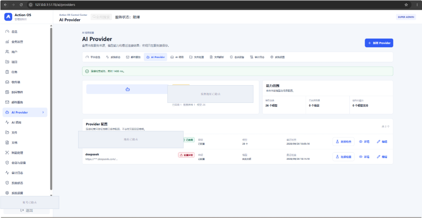Reload the page in the browser
This screenshot has height=218, width=422.
pyautogui.click(x=21, y=5)
